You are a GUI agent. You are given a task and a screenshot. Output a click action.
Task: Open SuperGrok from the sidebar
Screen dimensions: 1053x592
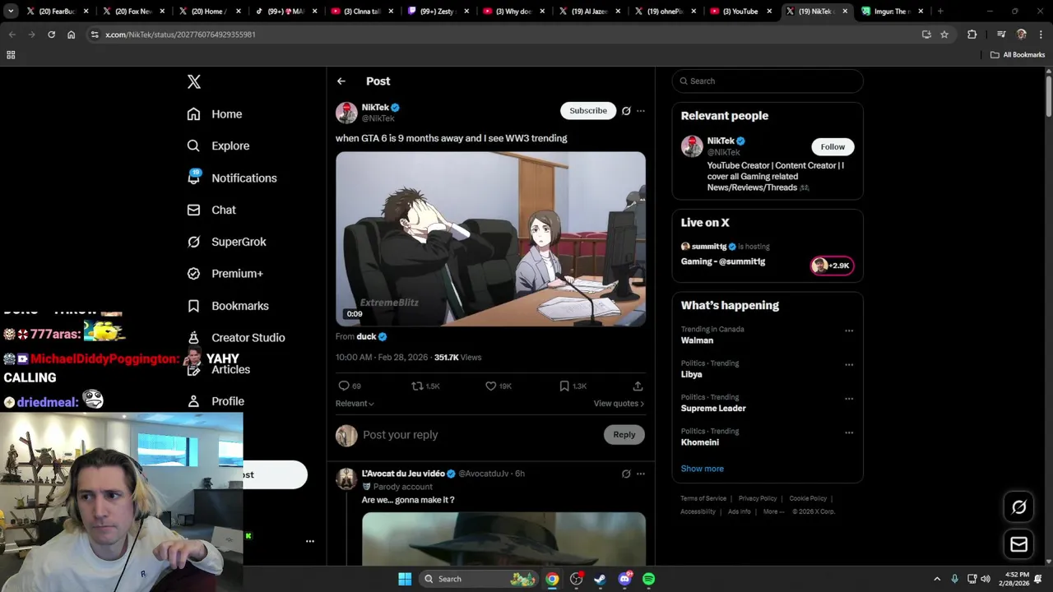[226, 242]
